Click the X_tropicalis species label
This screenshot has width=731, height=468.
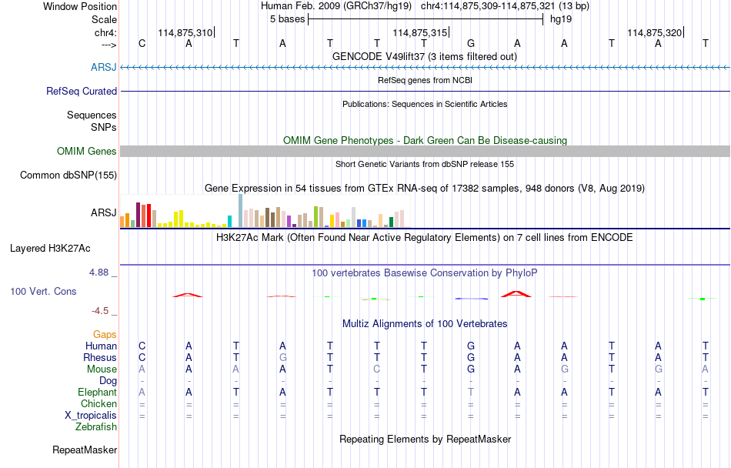[91, 416]
